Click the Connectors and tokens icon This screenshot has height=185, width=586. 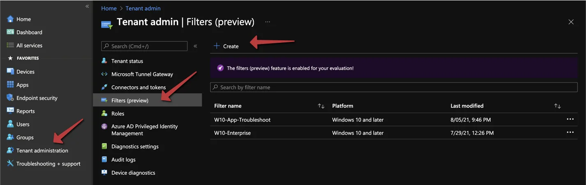click(x=104, y=87)
